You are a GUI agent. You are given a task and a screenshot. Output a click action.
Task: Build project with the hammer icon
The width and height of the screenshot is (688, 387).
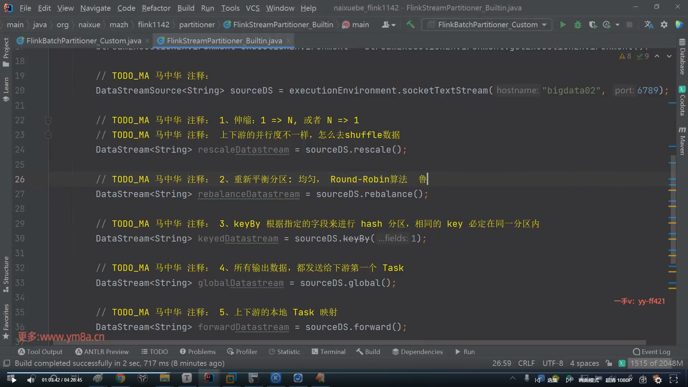pos(411,25)
